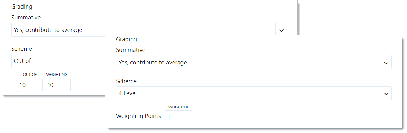Click the chevron arrow beside '4 Level'
The width and height of the screenshot is (407, 133).
(x=386, y=94)
